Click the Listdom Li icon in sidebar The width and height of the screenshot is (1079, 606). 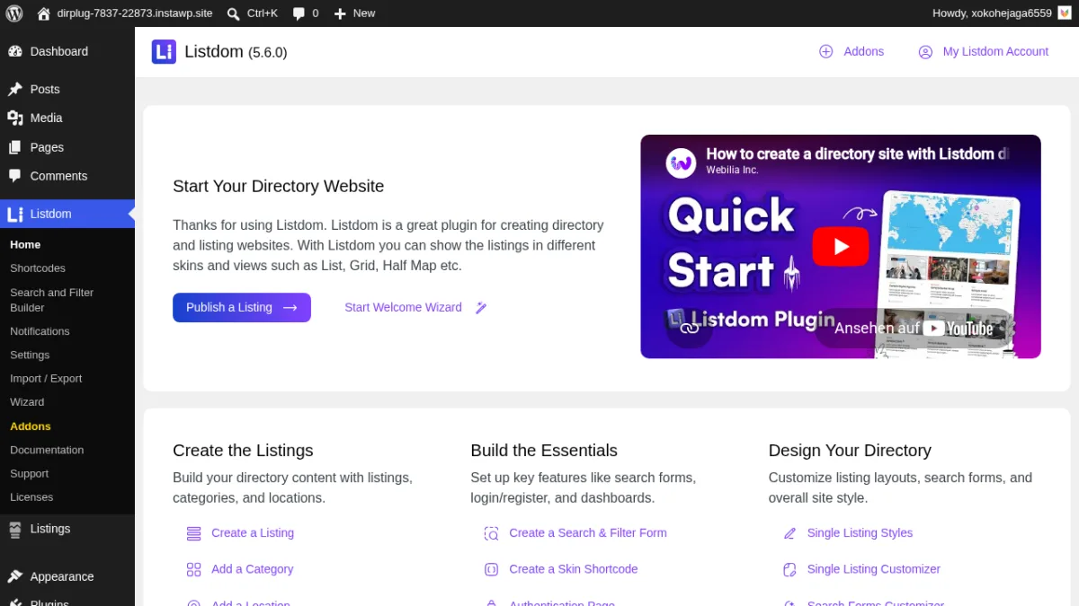coord(15,214)
